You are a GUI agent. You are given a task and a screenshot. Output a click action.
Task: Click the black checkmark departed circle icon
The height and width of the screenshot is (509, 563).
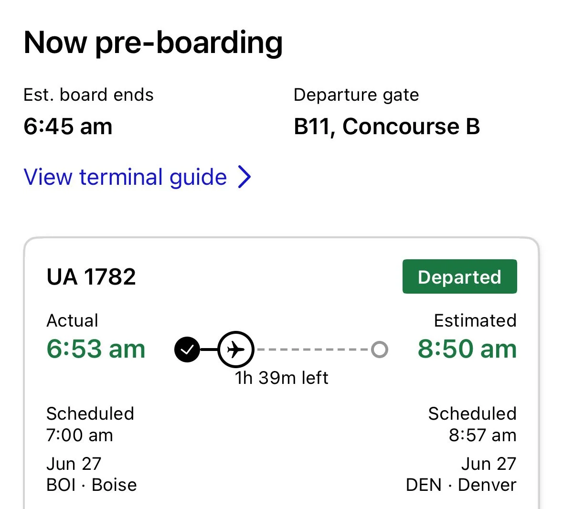pos(187,350)
